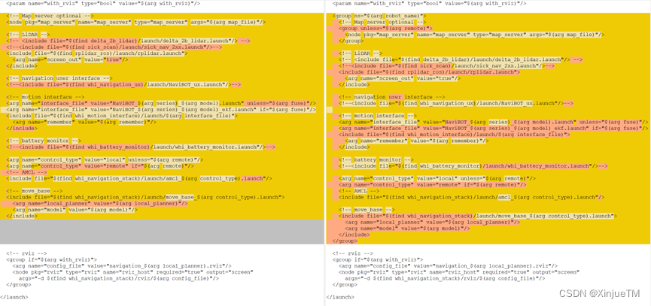Click the 'Map server optional' comment in right pane
The height and width of the screenshot is (306, 651).
pos(382,22)
